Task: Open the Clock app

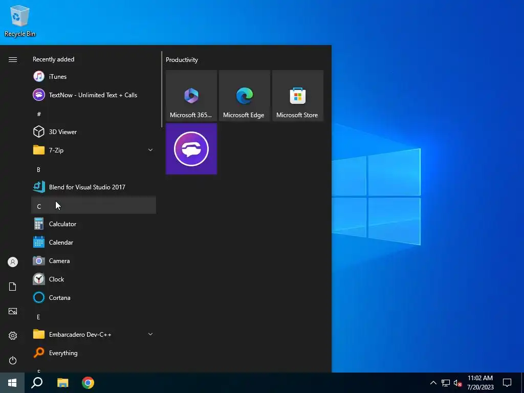Action: point(94,279)
